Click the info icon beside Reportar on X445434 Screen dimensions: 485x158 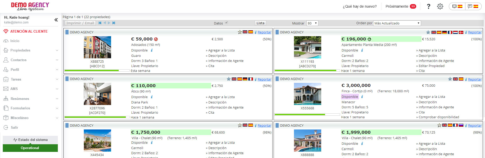(x=255, y=125)
